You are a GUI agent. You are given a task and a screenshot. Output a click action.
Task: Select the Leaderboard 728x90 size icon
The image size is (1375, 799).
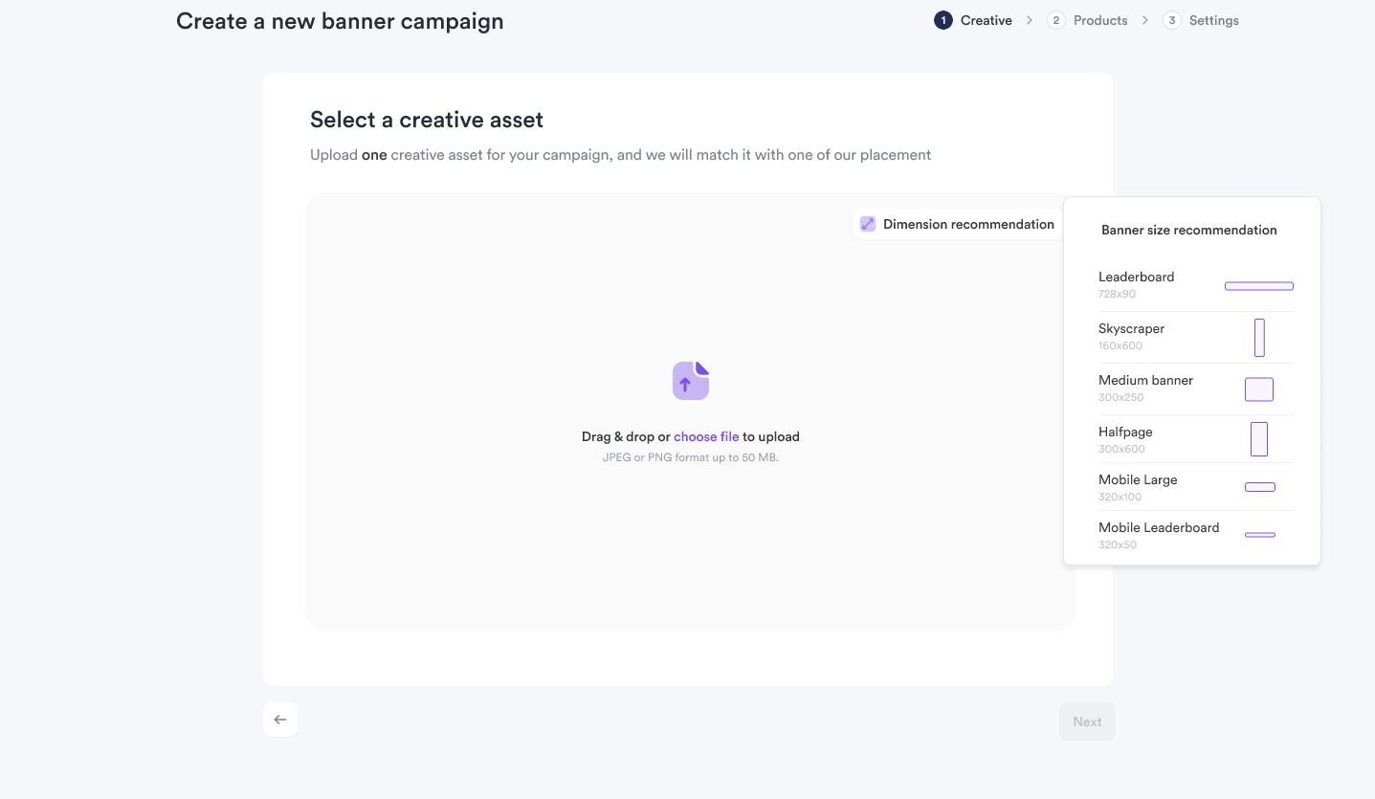click(1259, 285)
